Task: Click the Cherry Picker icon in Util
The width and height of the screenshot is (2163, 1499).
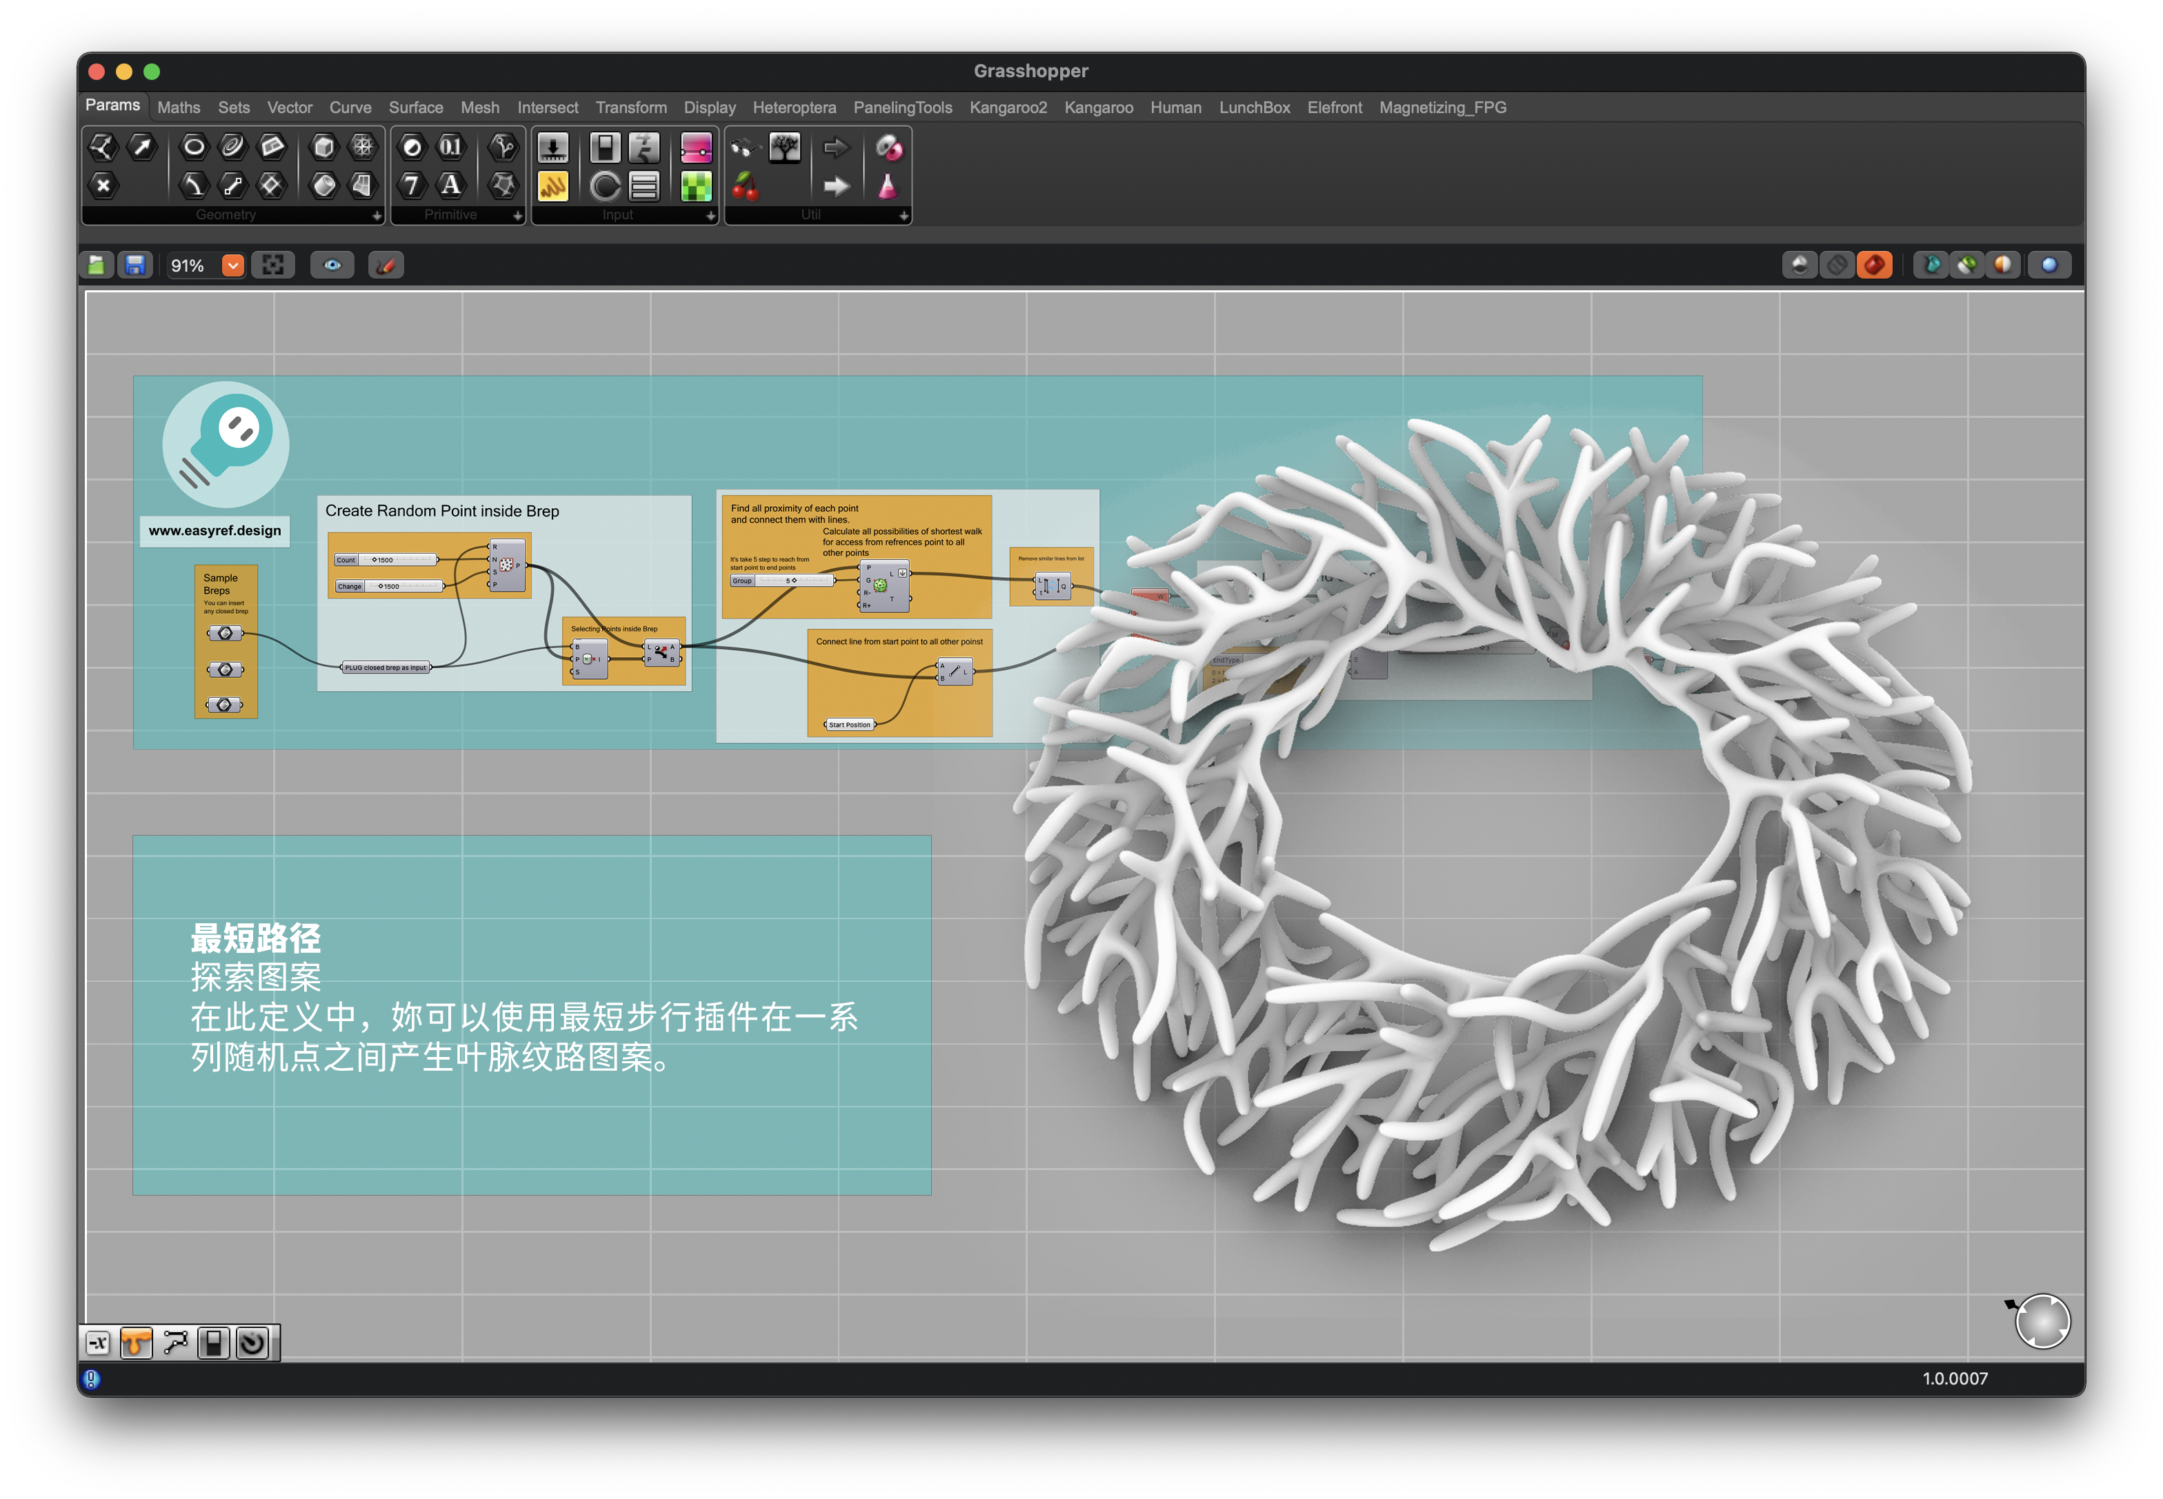Action: 744,186
